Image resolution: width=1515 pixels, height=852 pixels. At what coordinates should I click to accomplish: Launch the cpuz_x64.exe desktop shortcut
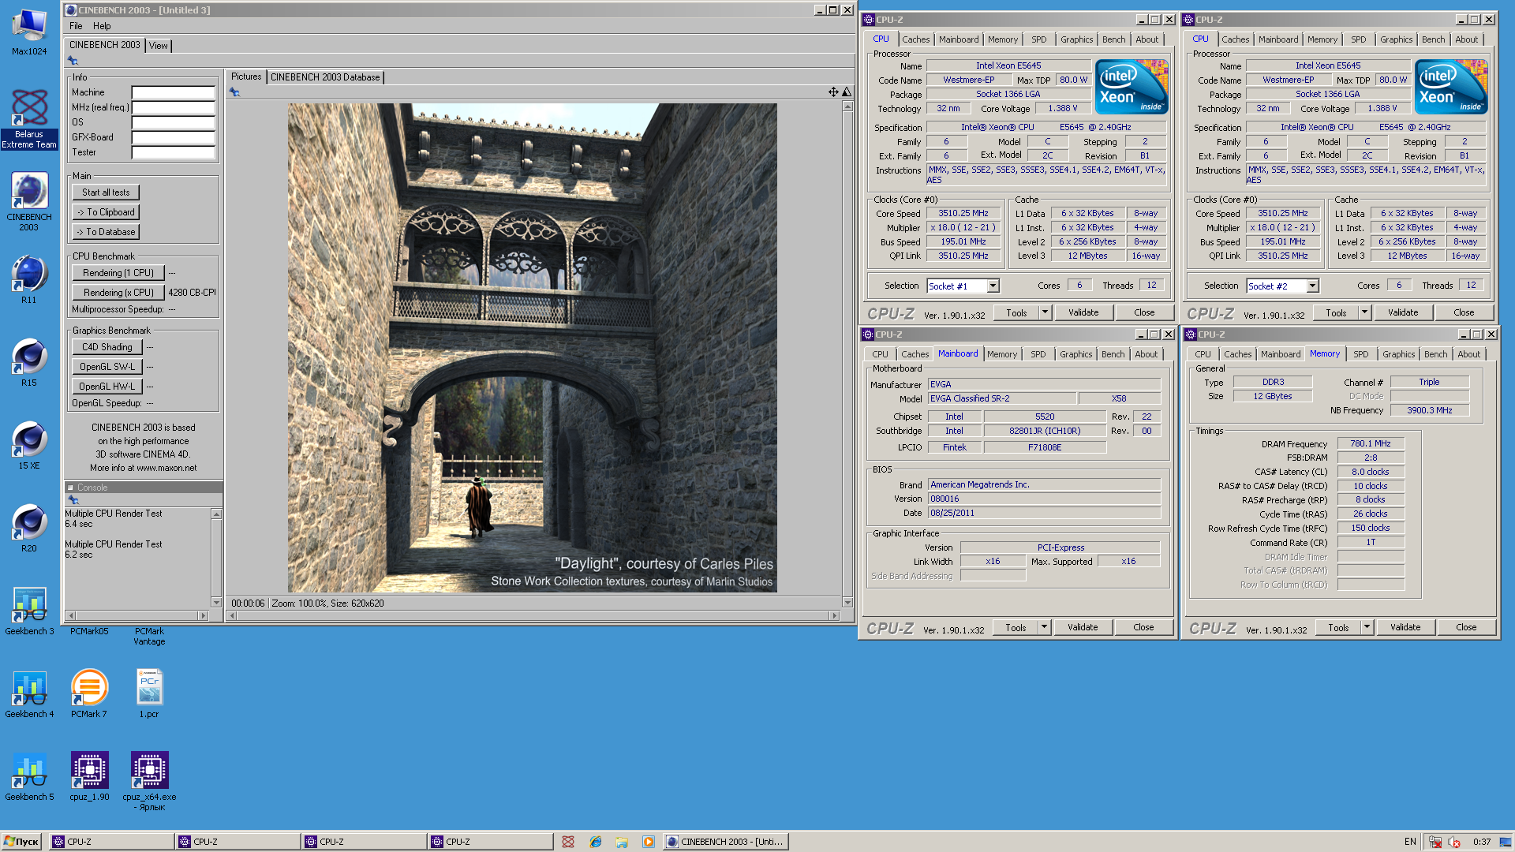pyautogui.click(x=149, y=781)
